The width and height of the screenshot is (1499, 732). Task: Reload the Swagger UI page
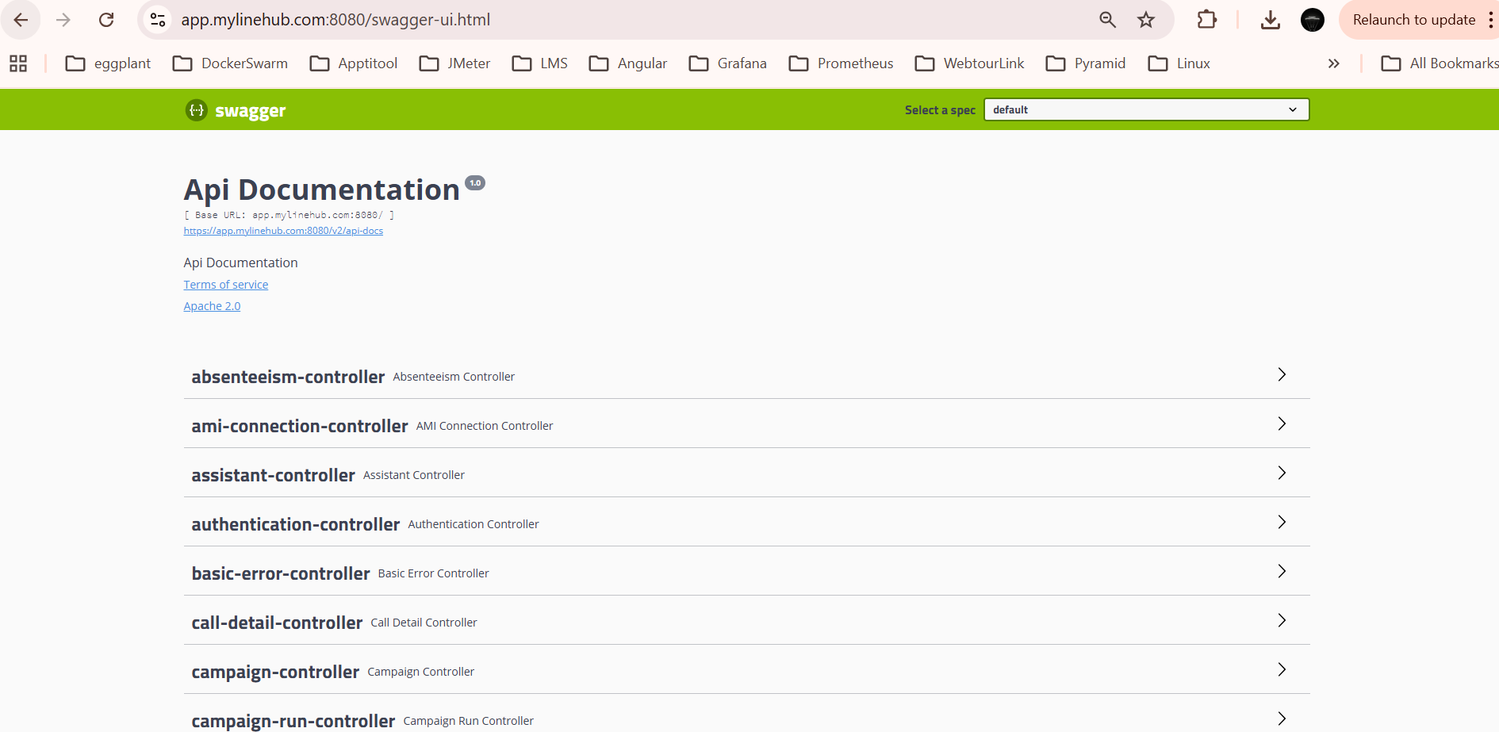pos(106,20)
